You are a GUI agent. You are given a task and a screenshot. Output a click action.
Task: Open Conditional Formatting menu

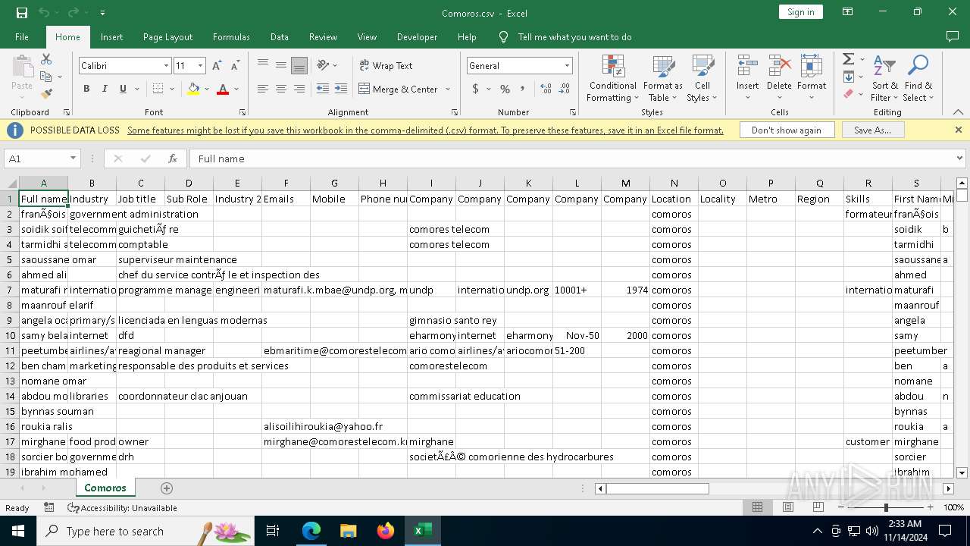[x=612, y=78]
